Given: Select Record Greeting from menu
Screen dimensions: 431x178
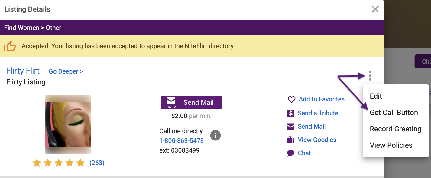Looking at the screenshot, I should 395,129.
